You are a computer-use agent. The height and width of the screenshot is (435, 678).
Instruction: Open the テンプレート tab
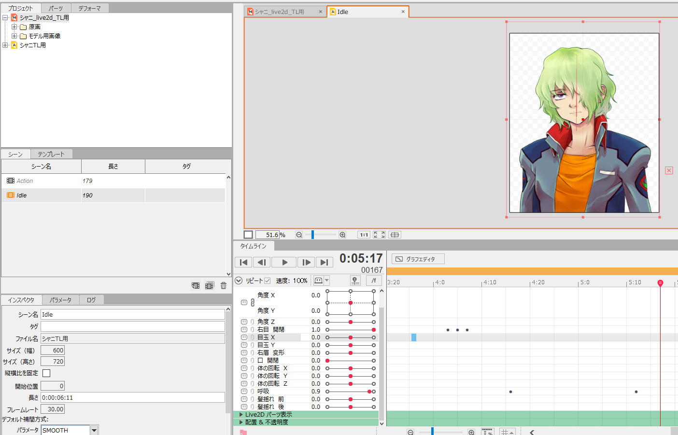pos(51,154)
